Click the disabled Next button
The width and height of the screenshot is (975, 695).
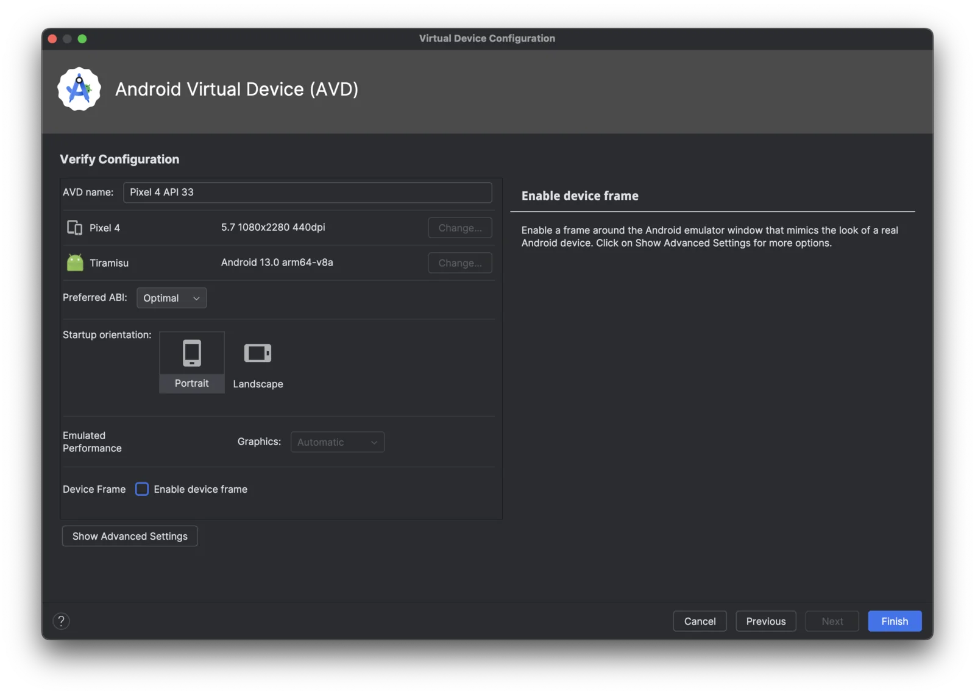(x=832, y=621)
